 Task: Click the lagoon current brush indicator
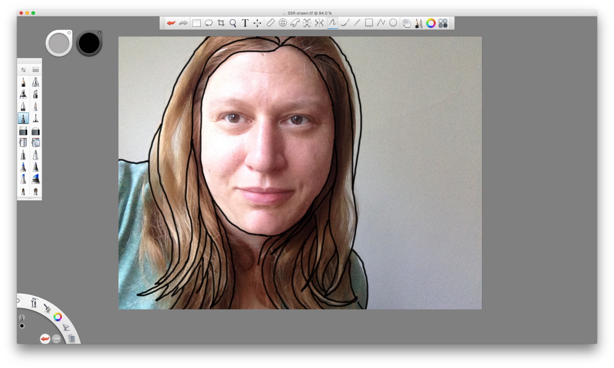click(22, 318)
